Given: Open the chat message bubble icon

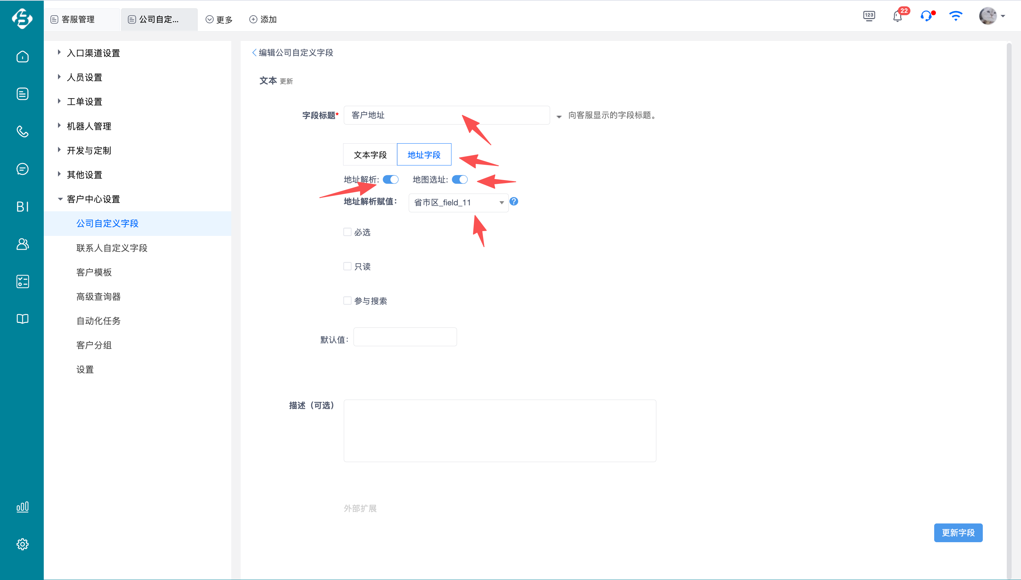Looking at the screenshot, I should (22, 169).
